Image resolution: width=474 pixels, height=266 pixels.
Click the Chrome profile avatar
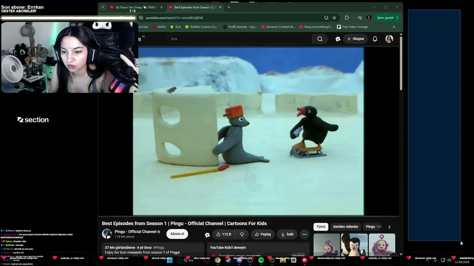click(369, 18)
